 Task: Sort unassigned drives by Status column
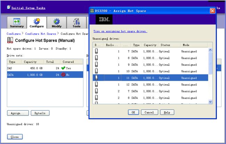coord(170,45)
